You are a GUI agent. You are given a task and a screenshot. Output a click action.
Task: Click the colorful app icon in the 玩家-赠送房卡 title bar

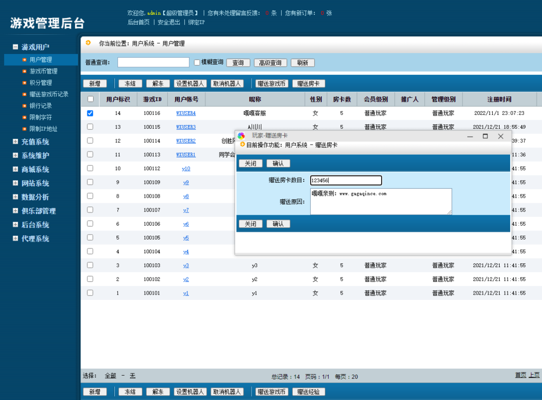pyautogui.click(x=241, y=136)
